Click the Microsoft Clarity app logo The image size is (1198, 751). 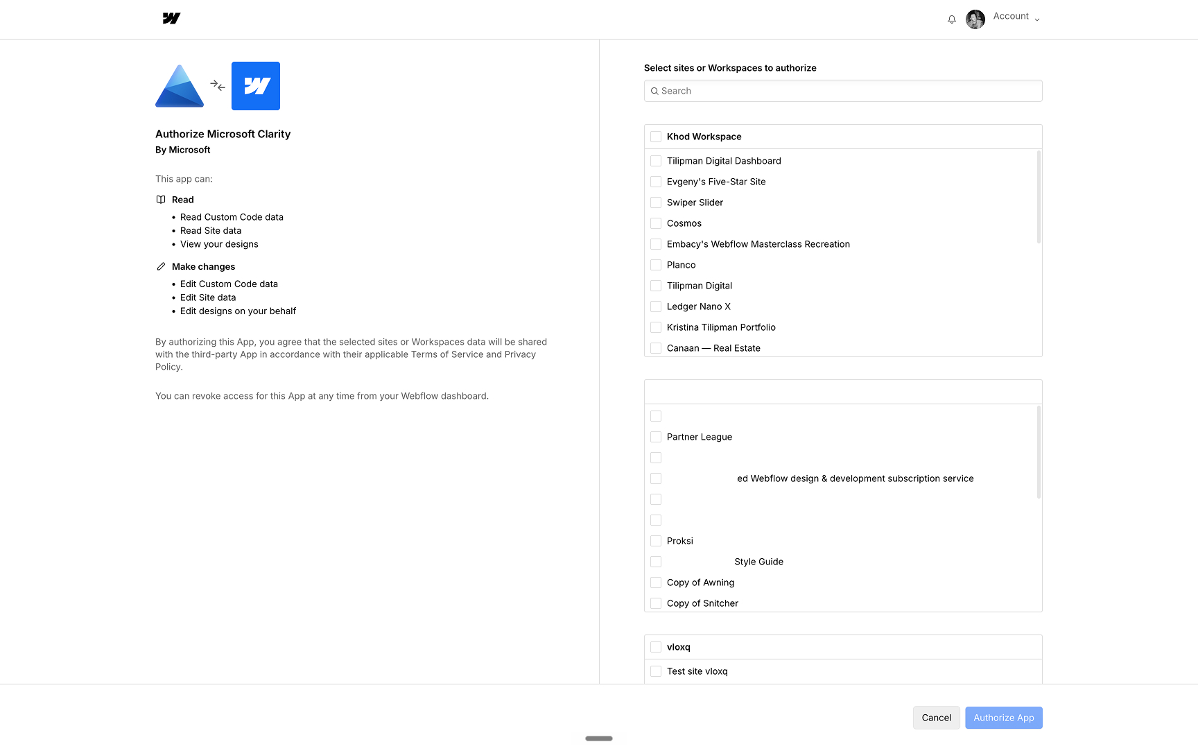tap(180, 86)
